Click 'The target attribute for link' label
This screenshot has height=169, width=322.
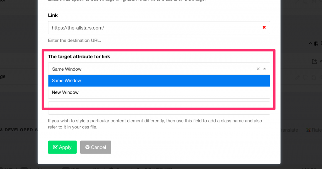79,57
